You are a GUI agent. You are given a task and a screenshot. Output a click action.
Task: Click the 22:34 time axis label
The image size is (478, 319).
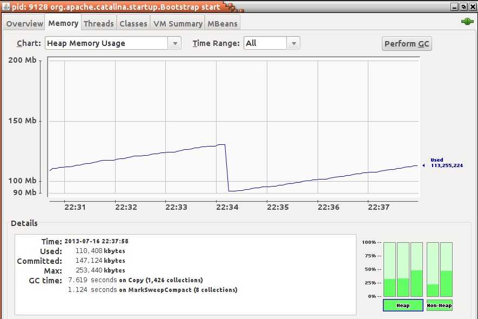(227, 207)
